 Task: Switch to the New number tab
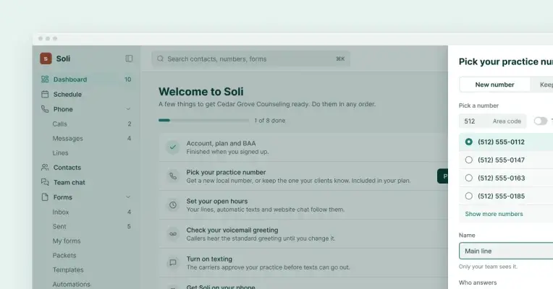tap(494, 85)
